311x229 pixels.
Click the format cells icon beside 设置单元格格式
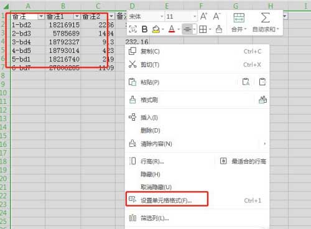(x=132, y=200)
